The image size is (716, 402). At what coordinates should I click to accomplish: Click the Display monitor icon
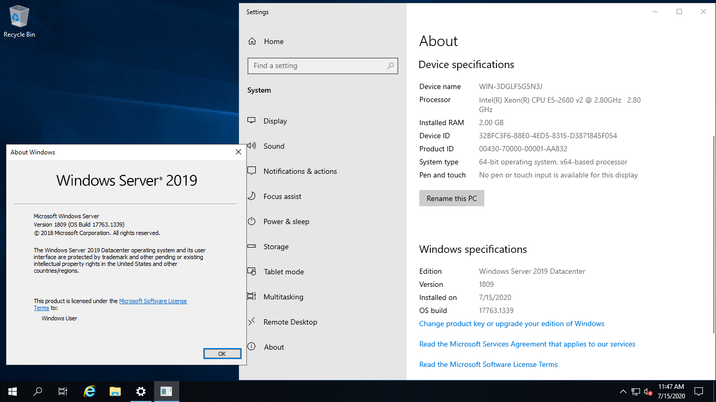pos(252,121)
